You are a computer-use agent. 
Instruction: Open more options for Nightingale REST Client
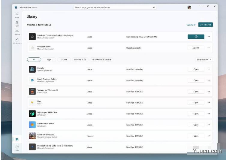coord(209,113)
